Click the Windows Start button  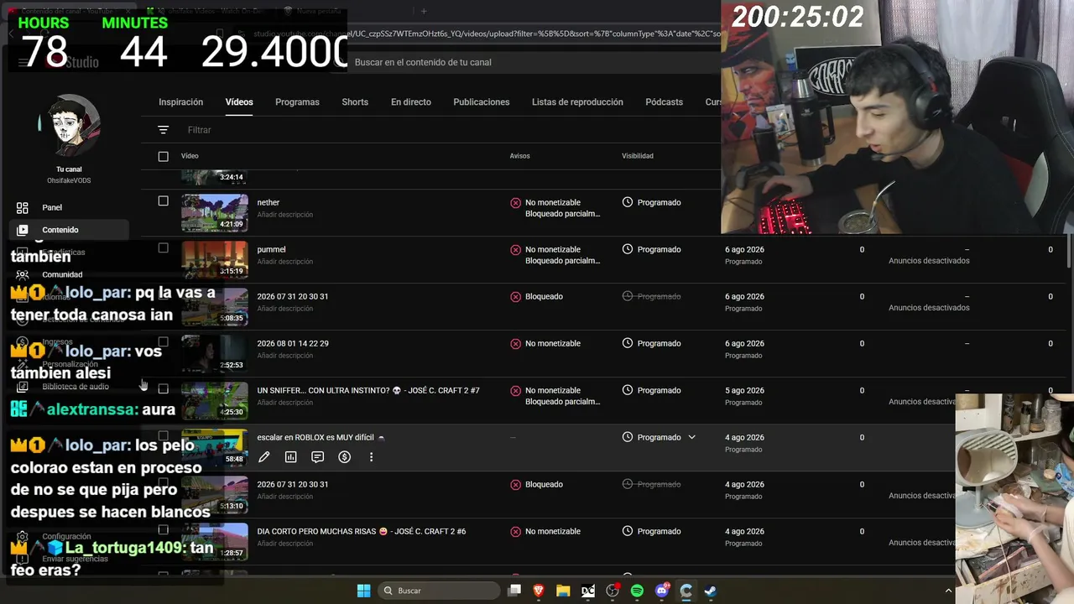[x=363, y=591]
